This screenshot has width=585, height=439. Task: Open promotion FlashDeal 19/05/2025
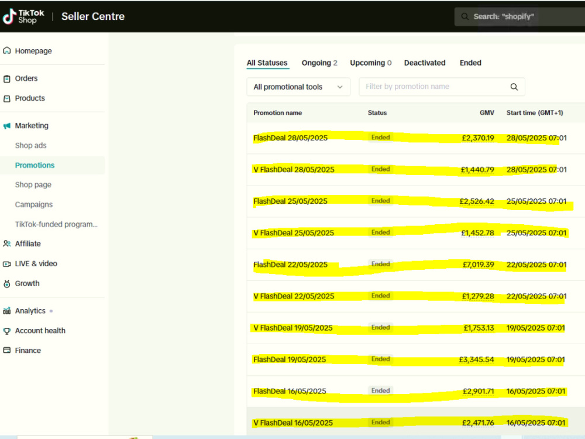pyautogui.click(x=290, y=359)
